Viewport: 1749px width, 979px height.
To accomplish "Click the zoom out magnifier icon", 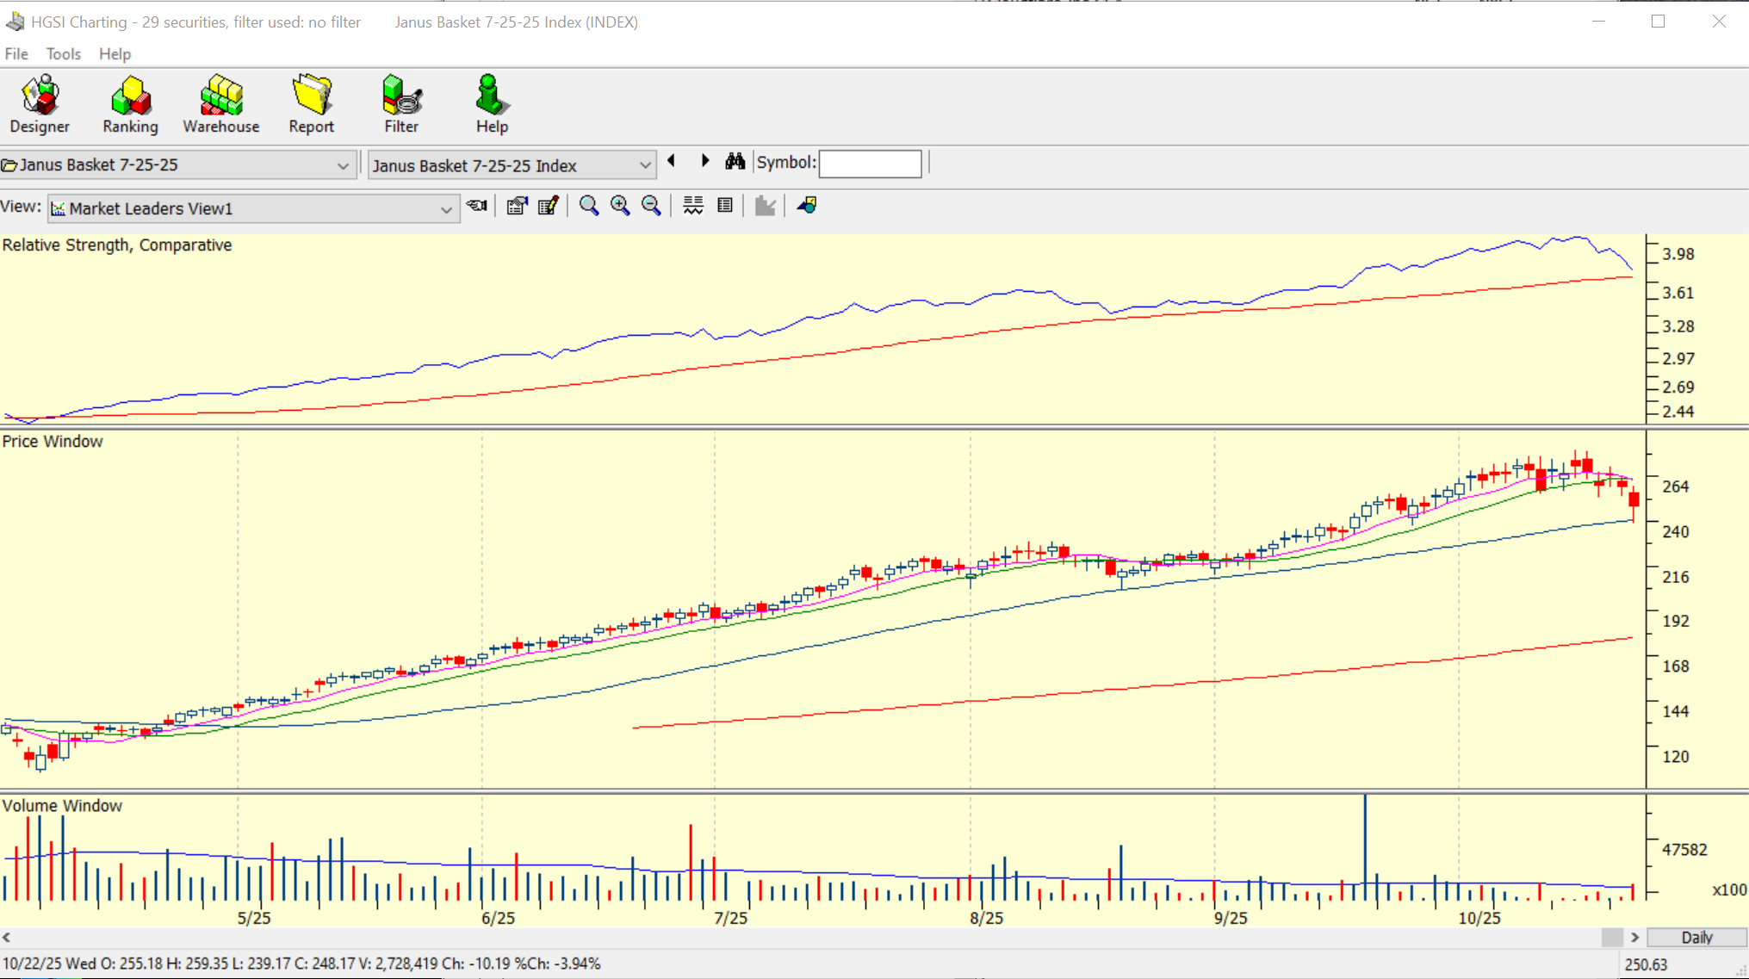I will click(x=651, y=206).
